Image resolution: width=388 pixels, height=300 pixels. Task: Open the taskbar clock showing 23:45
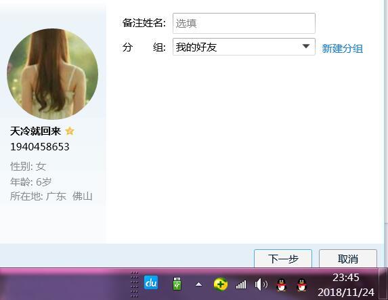(x=346, y=284)
